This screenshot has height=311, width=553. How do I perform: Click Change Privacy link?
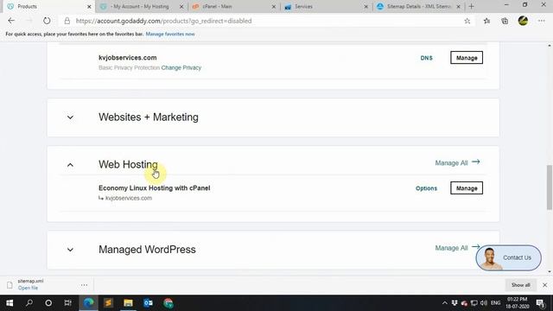coord(181,67)
